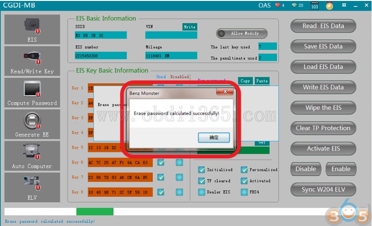Click Key 8 hash field 10 48 9B

[120, 192]
